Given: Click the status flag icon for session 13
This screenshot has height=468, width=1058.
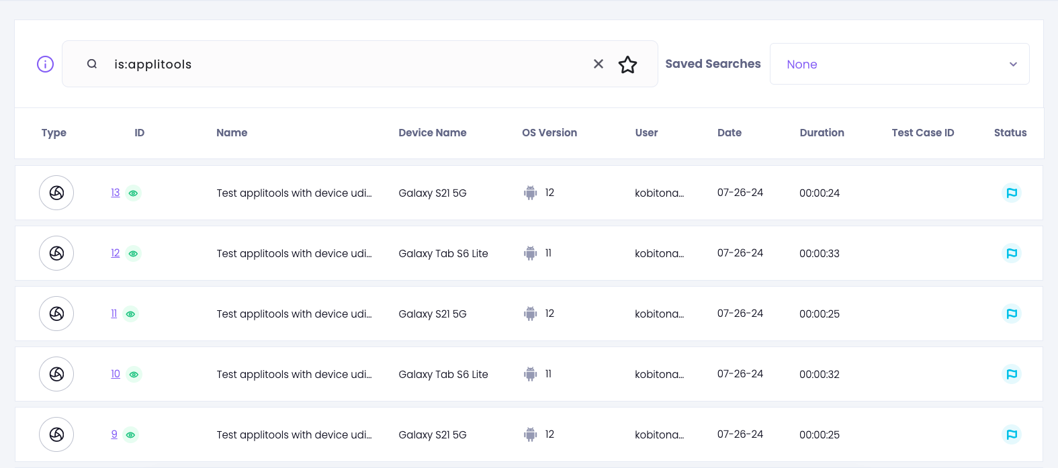Looking at the screenshot, I should (x=1012, y=193).
